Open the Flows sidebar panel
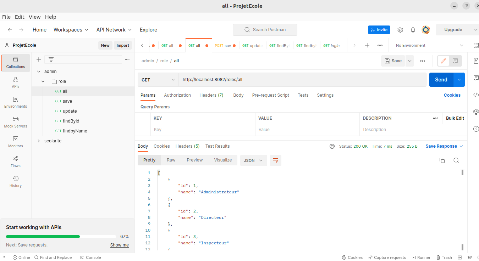The height and width of the screenshot is (261, 479). point(16,162)
